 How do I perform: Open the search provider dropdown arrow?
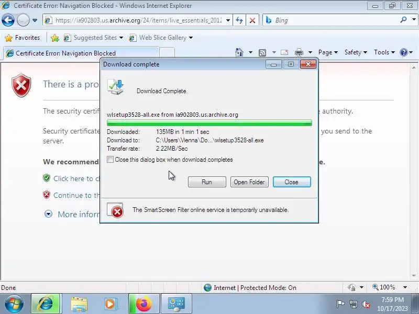coord(414,20)
